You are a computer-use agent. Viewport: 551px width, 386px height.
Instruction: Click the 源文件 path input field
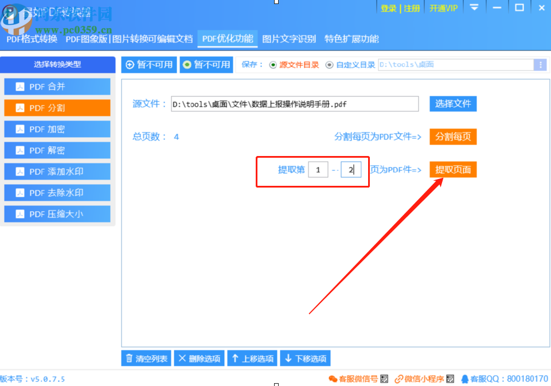[295, 104]
